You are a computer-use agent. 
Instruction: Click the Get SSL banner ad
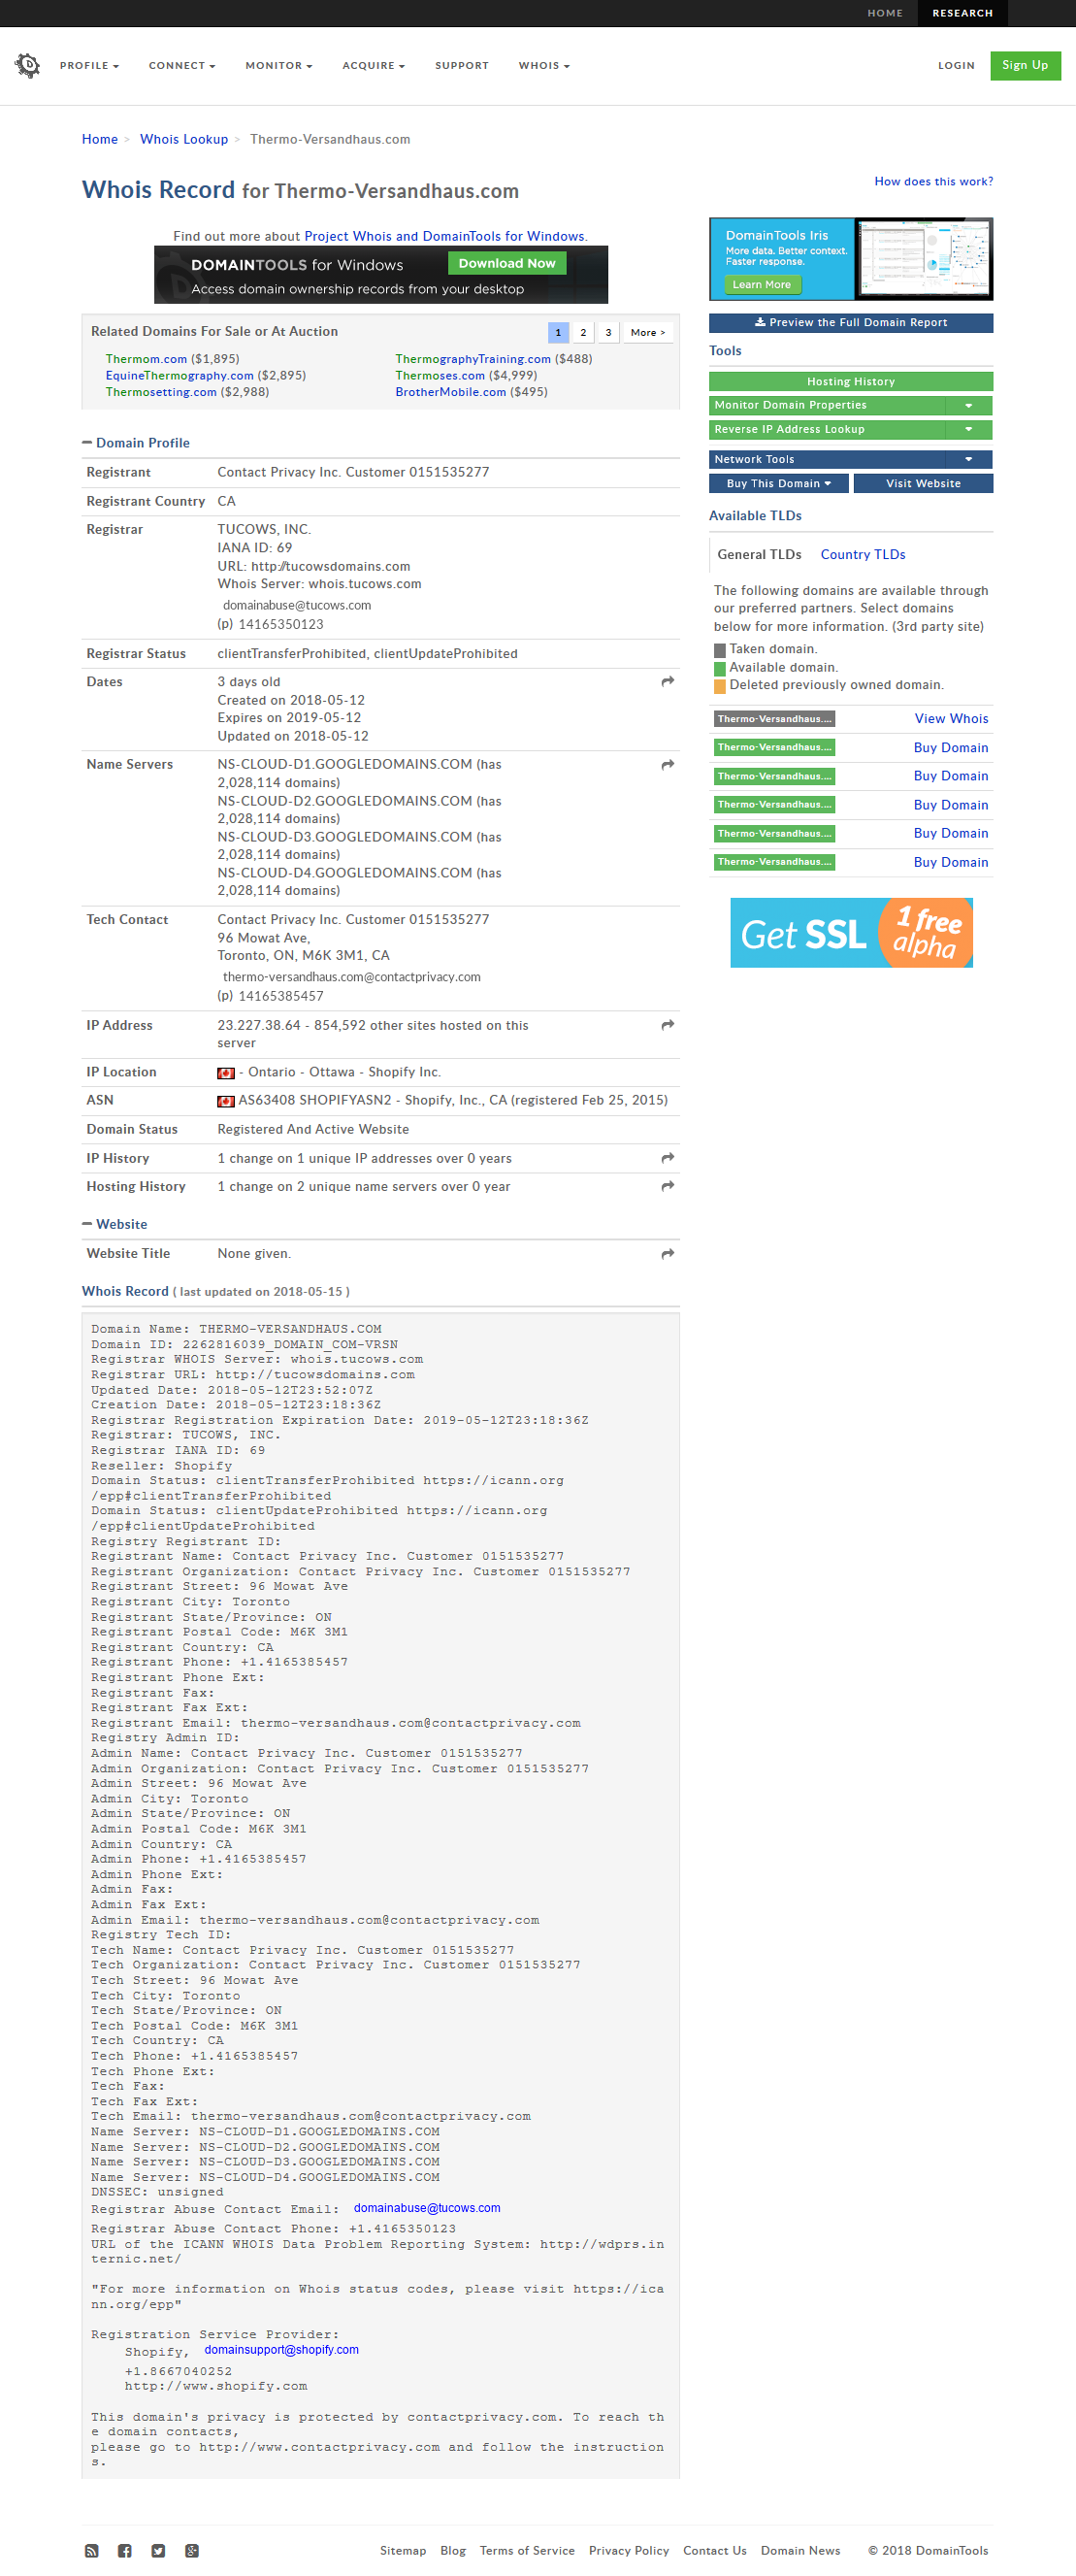click(x=851, y=933)
